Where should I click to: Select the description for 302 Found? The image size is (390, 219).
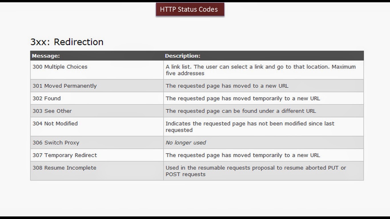[243, 98]
